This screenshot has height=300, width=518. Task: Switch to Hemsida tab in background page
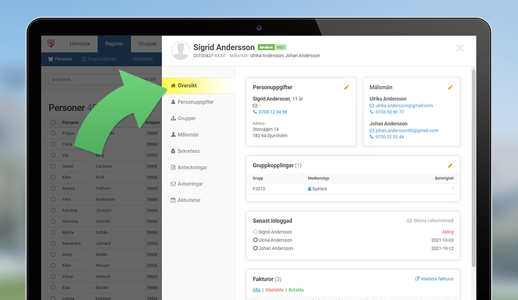(80, 44)
